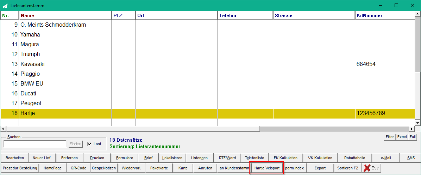Click the Karte button
The height and width of the screenshot is (175, 421).
pyautogui.click(x=183, y=168)
